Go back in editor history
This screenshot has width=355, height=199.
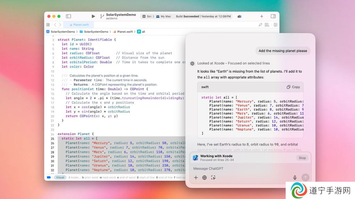click(55, 25)
